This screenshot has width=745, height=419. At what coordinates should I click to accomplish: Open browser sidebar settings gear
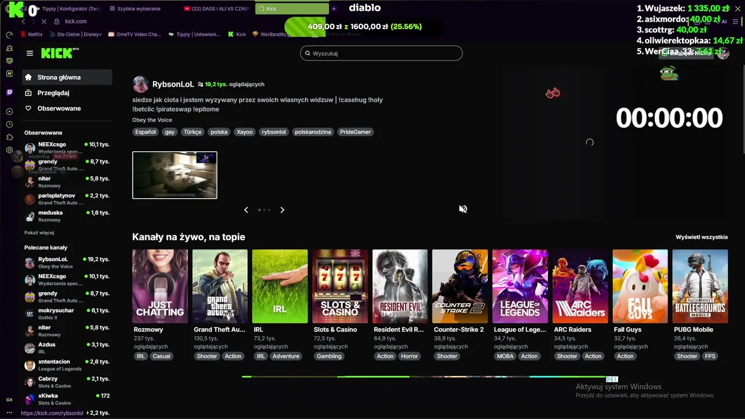coord(9,150)
